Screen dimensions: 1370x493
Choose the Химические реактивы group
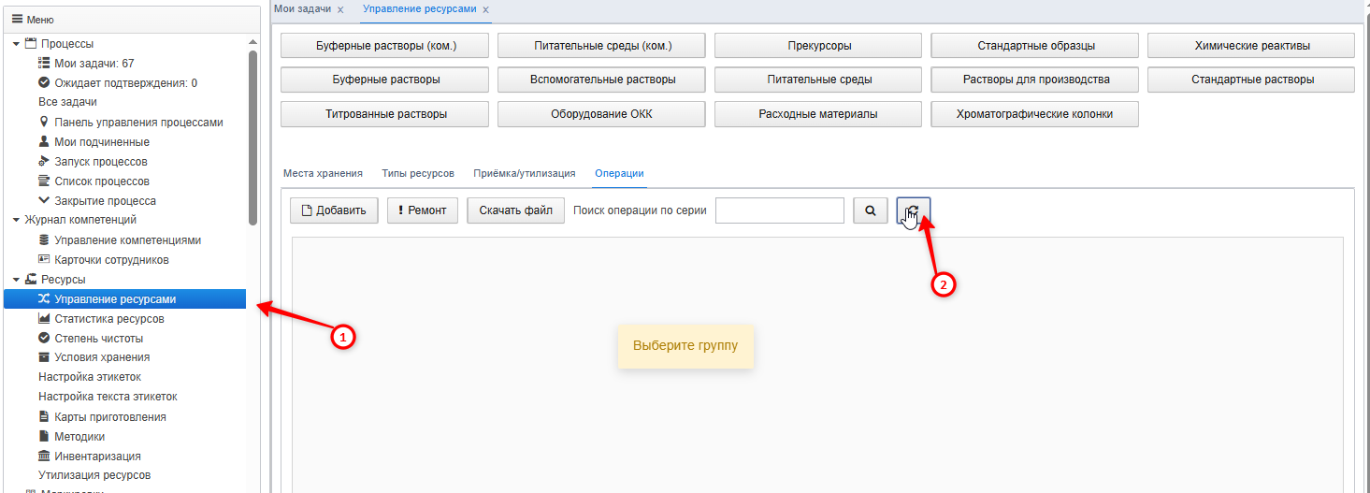pos(1252,46)
